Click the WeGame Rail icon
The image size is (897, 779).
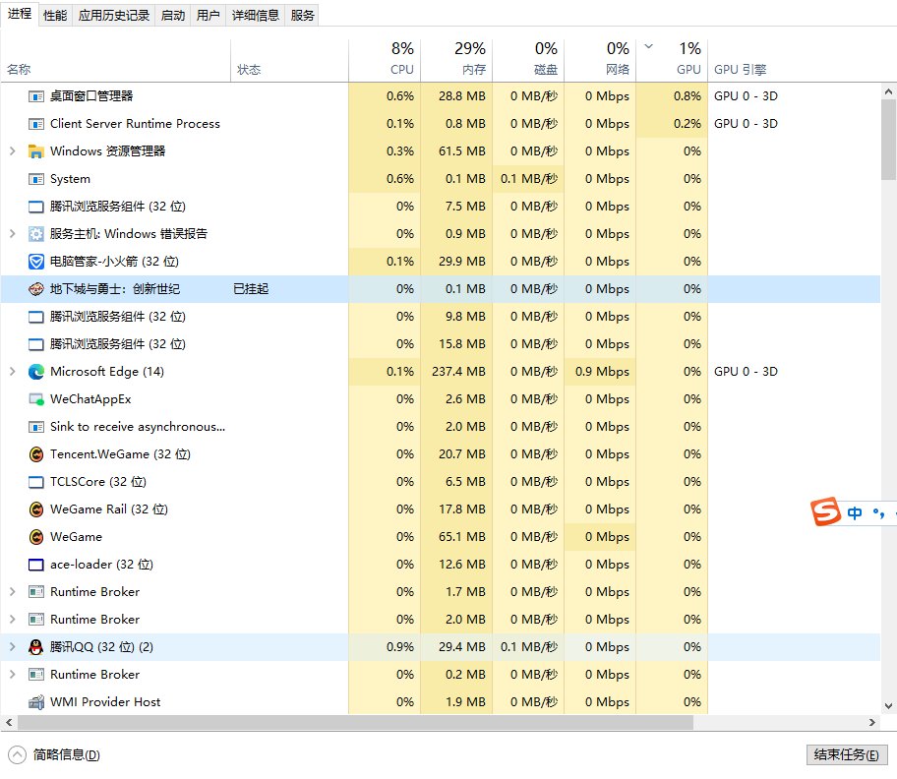pos(36,509)
